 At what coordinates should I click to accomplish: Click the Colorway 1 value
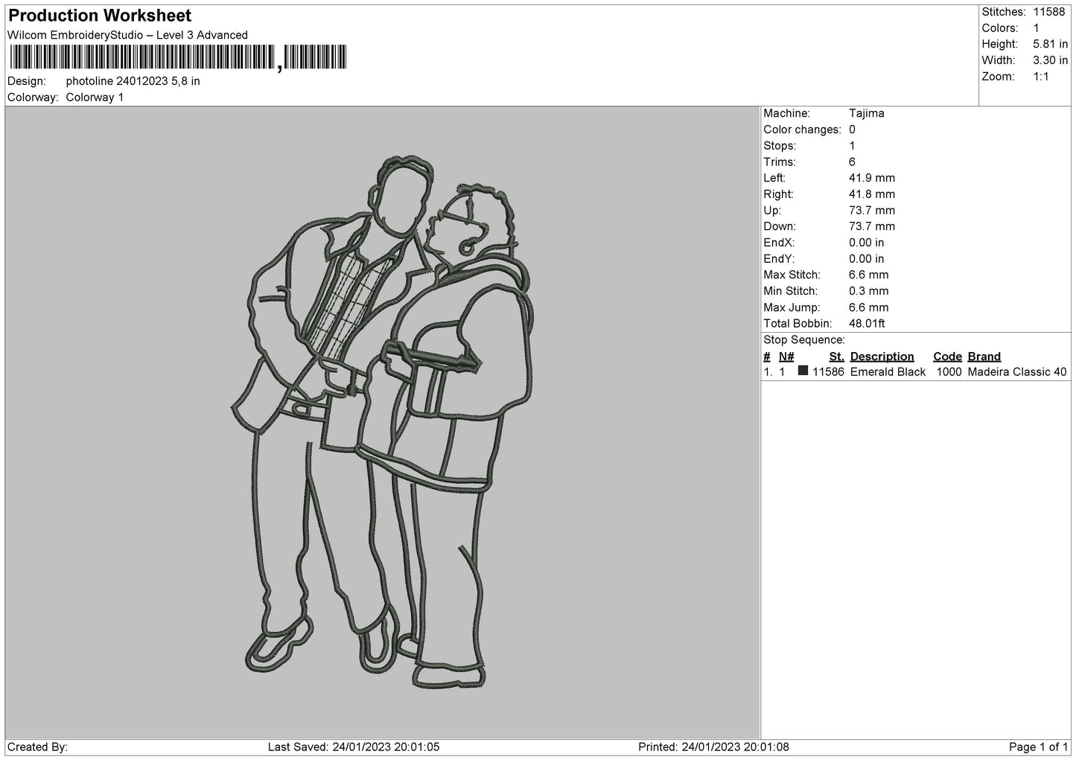tap(95, 98)
